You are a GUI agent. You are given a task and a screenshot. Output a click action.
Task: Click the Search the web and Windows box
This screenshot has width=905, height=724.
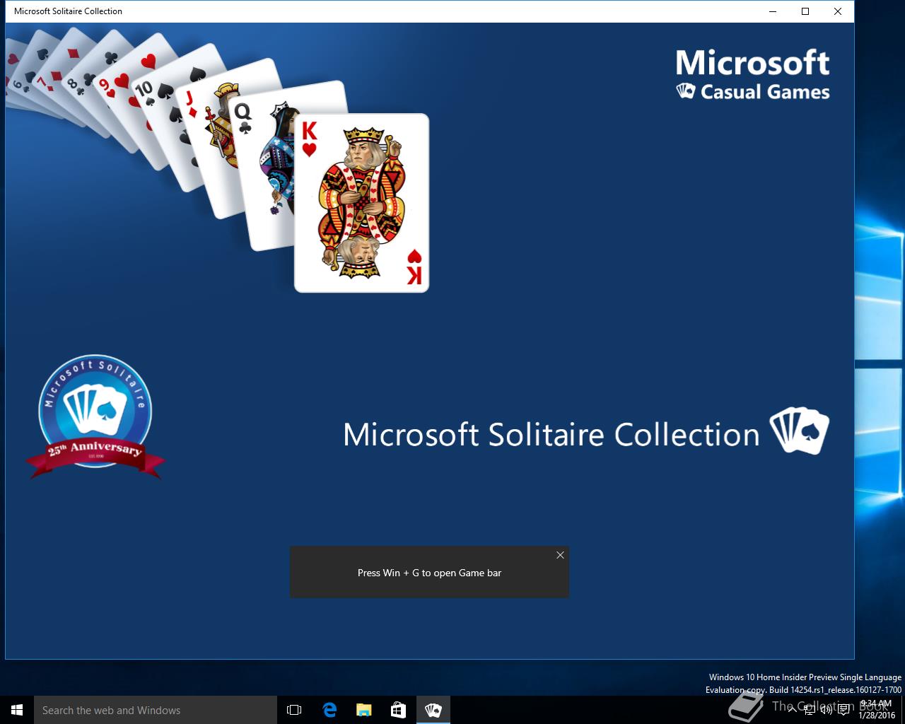156,710
